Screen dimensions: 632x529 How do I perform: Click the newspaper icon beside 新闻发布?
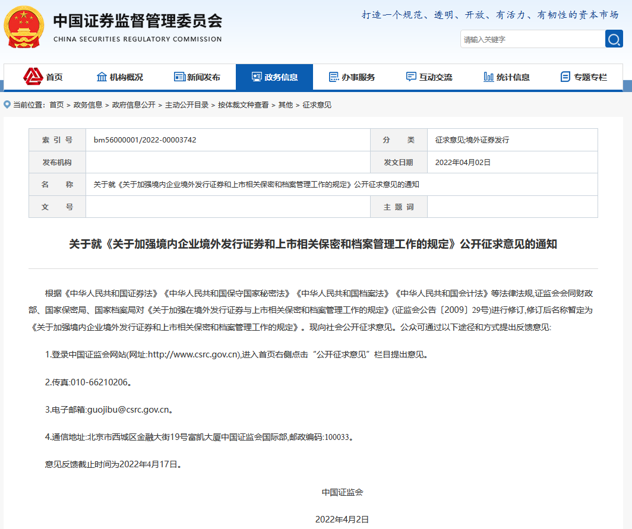click(179, 77)
